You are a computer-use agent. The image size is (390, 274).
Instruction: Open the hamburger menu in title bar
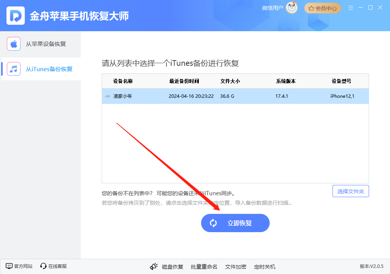pyautogui.click(x=351, y=8)
